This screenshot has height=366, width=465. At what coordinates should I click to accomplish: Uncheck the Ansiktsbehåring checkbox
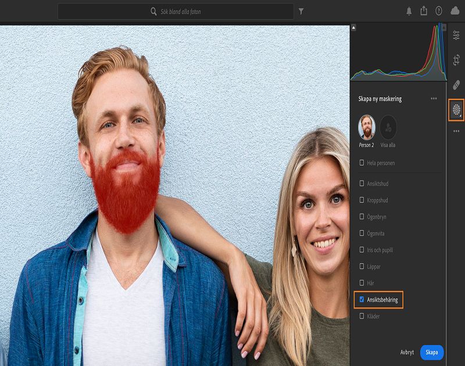[362, 300]
